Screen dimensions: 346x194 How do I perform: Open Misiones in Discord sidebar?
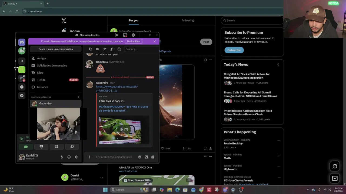[x=55, y=87]
